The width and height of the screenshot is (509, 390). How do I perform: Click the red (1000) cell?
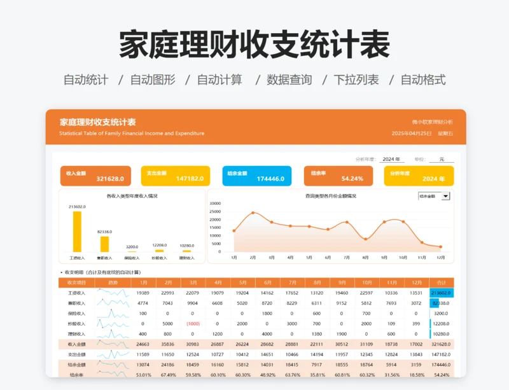pos(193,324)
